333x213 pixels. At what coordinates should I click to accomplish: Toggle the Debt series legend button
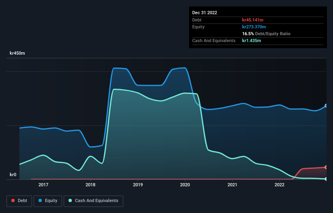click(x=19, y=201)
